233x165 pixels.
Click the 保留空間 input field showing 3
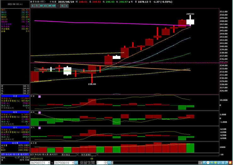[100, 163]
